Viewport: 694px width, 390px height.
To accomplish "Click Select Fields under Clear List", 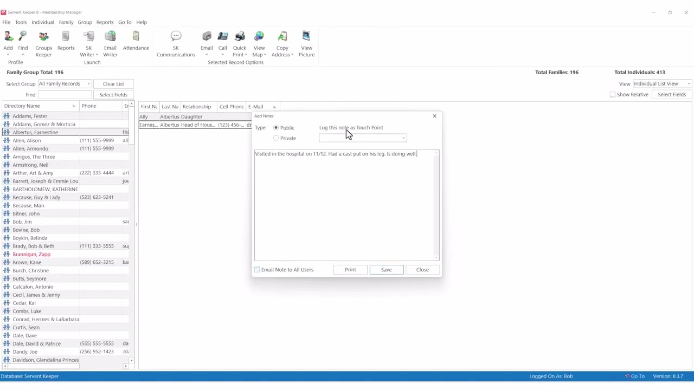I will click(113, 95).
